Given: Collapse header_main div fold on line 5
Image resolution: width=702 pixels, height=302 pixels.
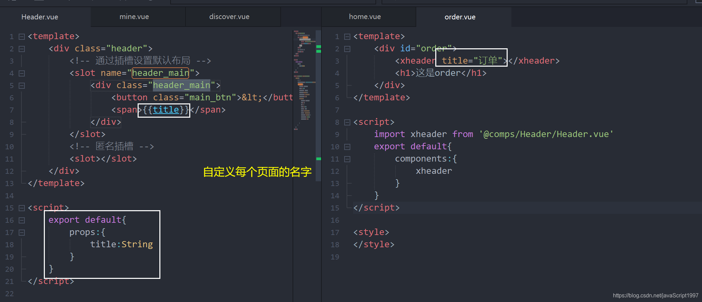Looking at the screenshot, I should [x=22, y=85].
